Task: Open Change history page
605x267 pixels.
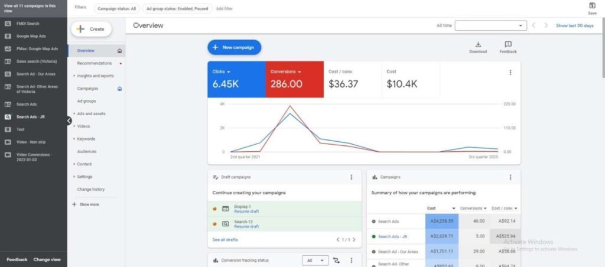Action: [x=90, y=190]
